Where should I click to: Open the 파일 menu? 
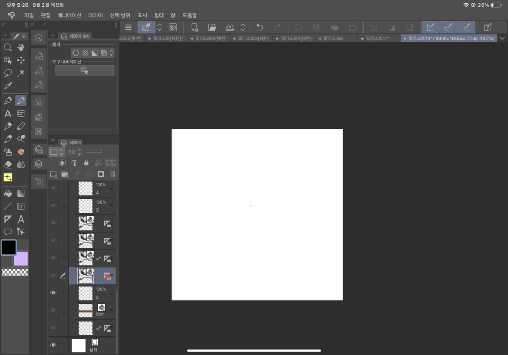(29, 15)
